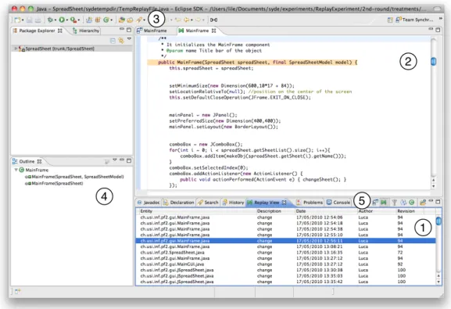Image resolution: width=451 pixels, height=309 pixels.
Task: Open the History tab
Action: click(233, 203)
